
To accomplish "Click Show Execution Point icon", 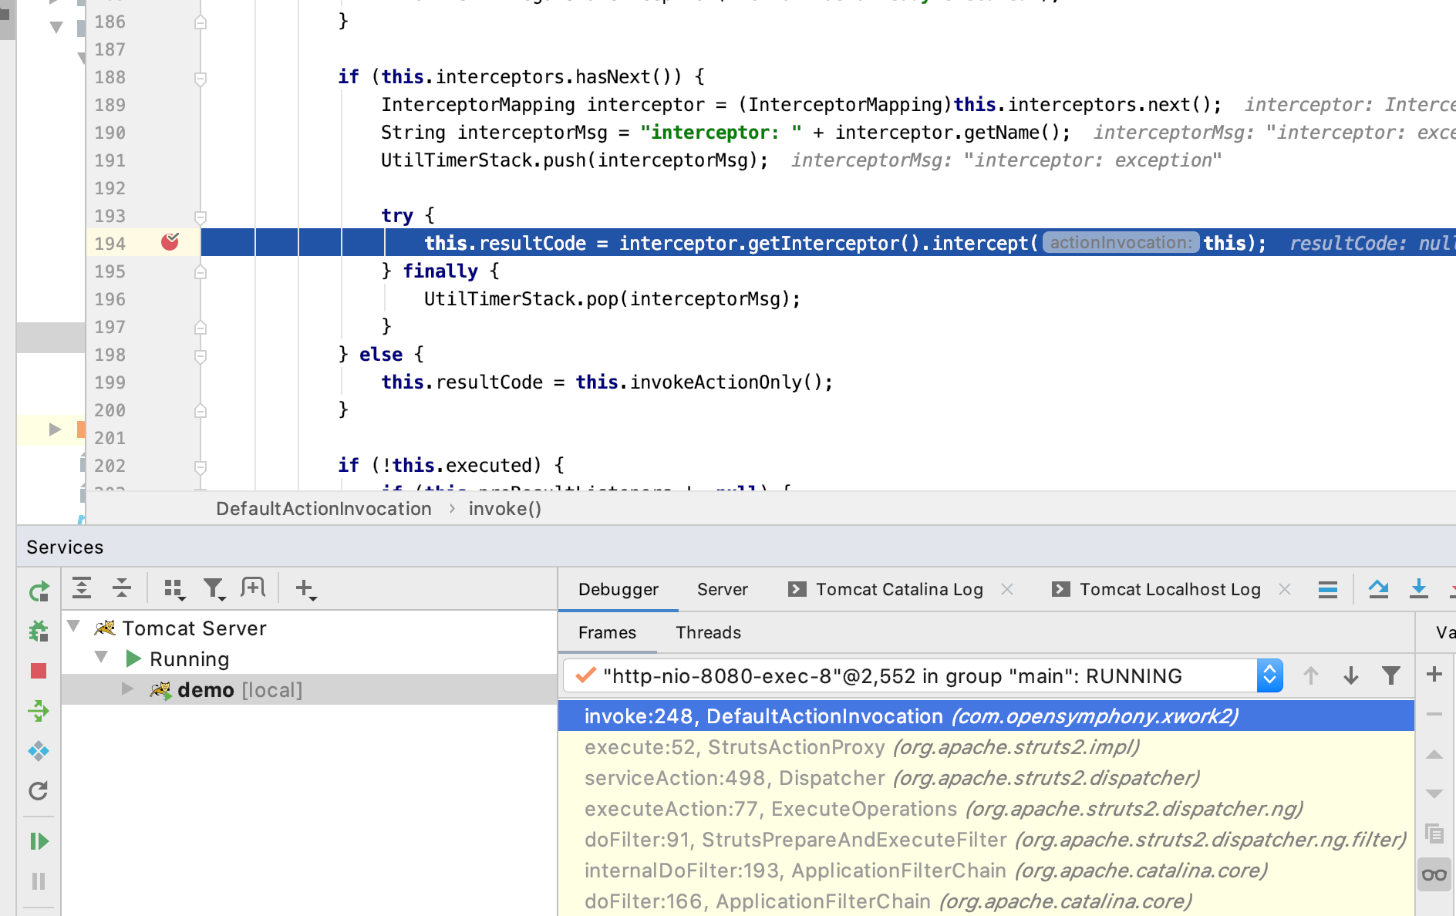I will (x=1379, y=589).
